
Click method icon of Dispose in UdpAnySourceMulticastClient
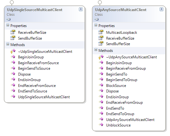[101, 91]
